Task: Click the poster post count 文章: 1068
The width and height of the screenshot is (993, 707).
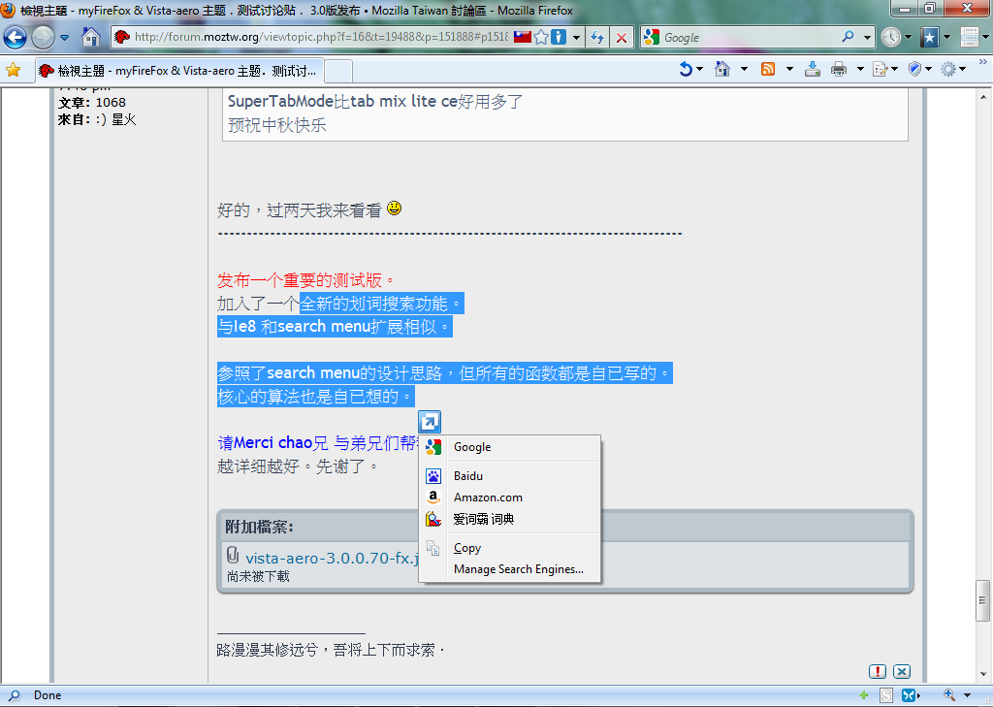Action: 92,102
